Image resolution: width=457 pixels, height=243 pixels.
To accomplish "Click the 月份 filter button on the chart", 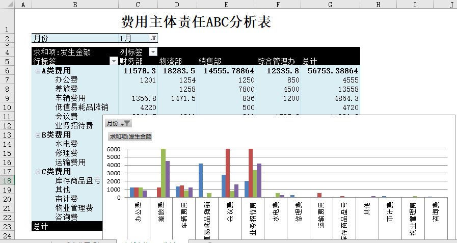I will pos(118,123).
